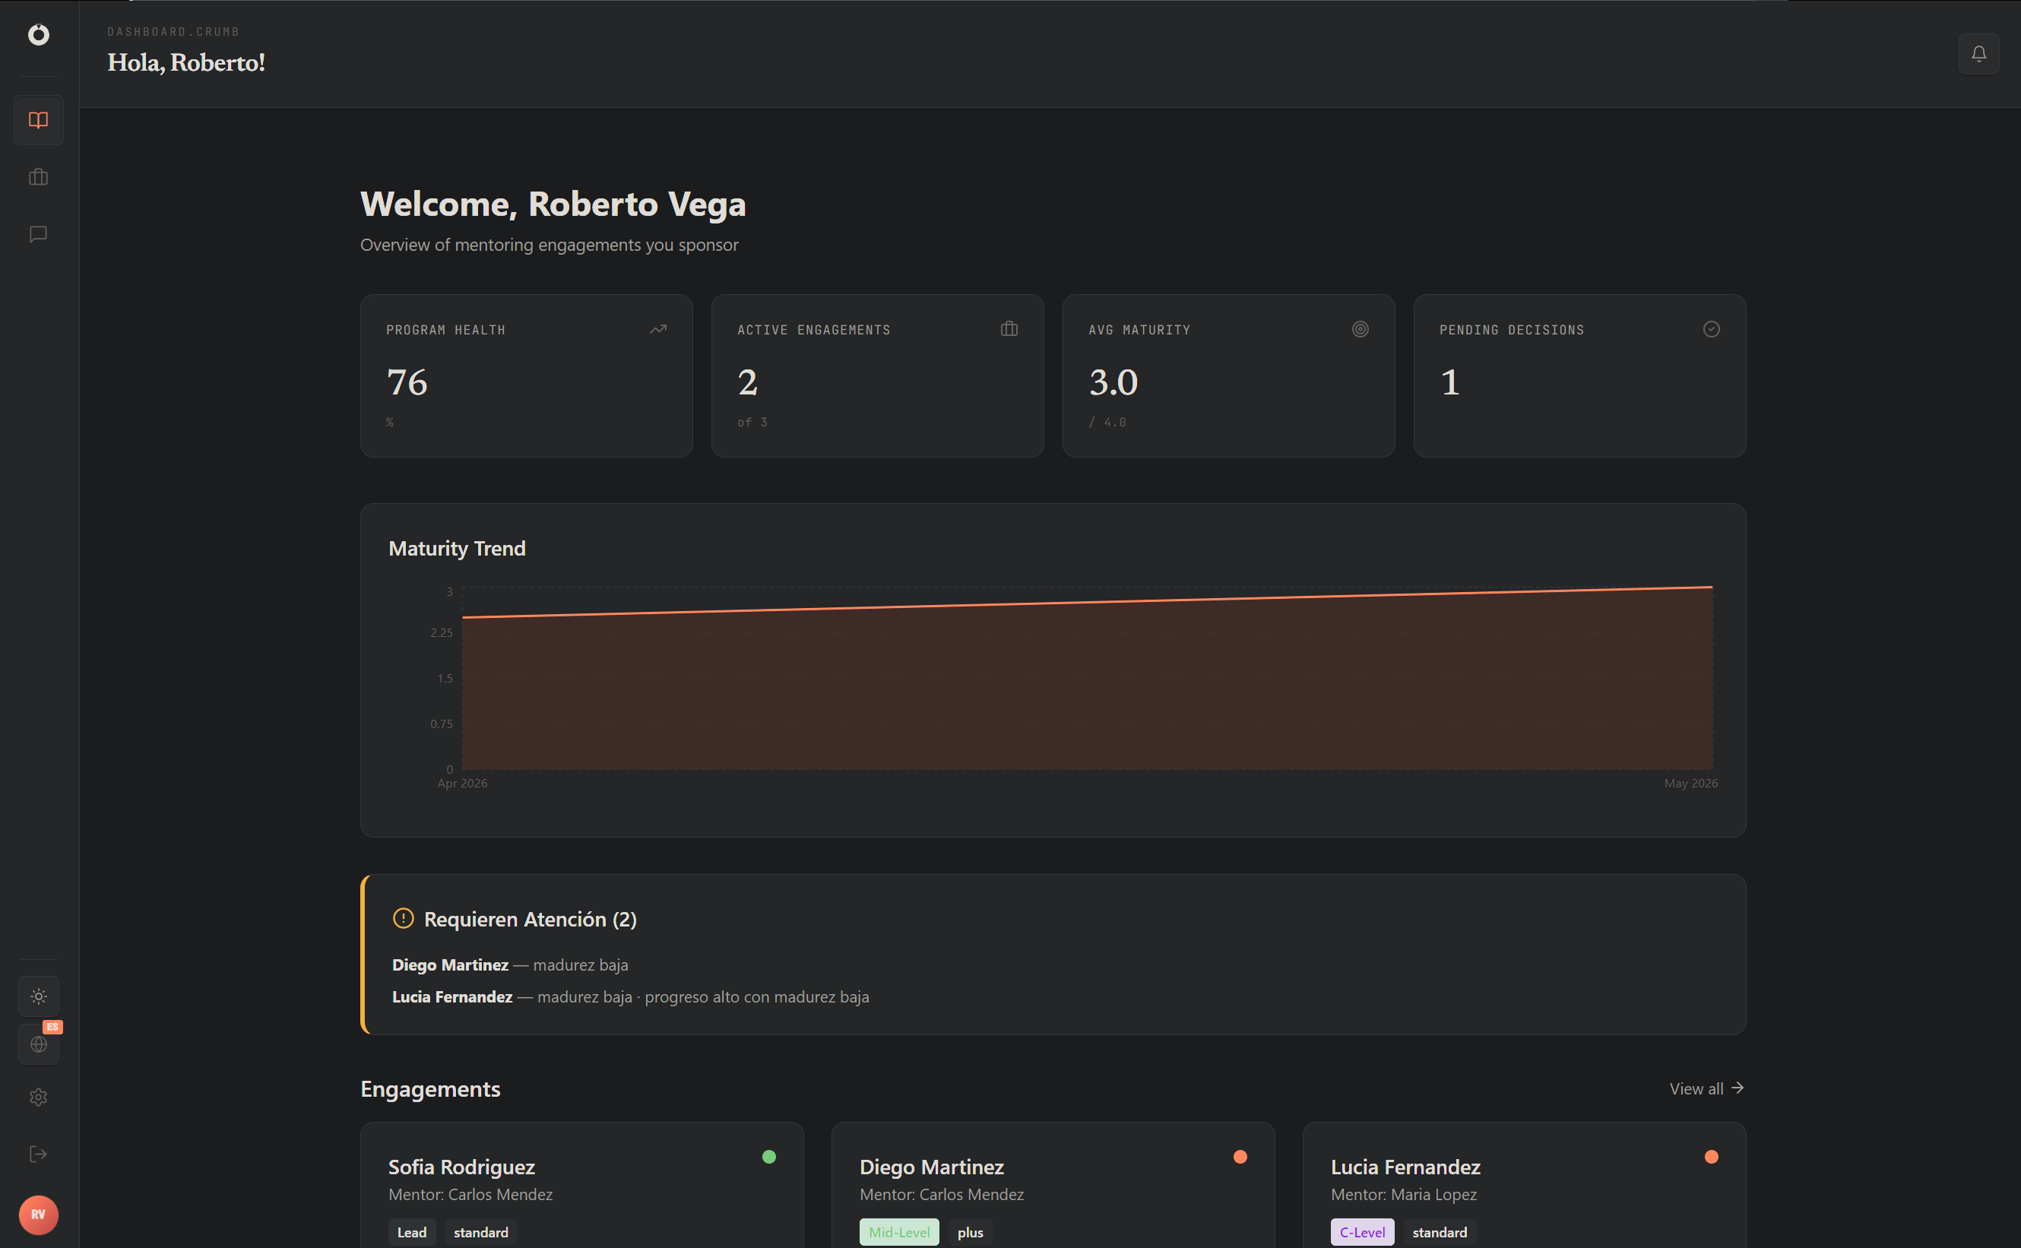Viewport: 2021px width, 1248px height.
Task: Click the orange status dot on Lucia's card
Action: (1711, 1158)
